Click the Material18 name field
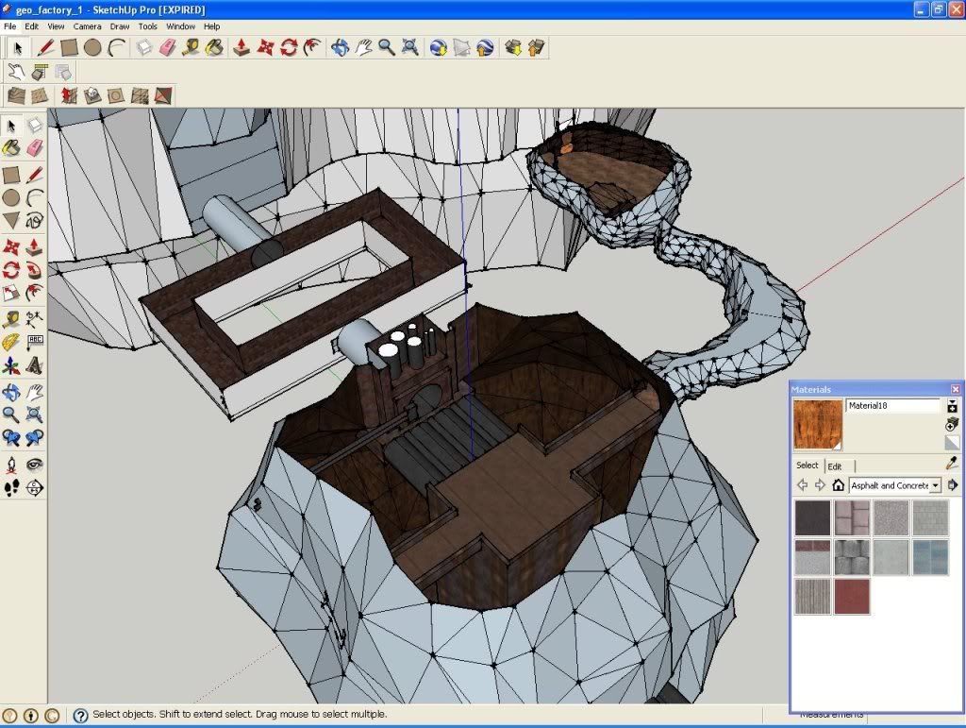The width and height of the screenshot is (966, 728). pyautogui.click(x=892, y=406)
